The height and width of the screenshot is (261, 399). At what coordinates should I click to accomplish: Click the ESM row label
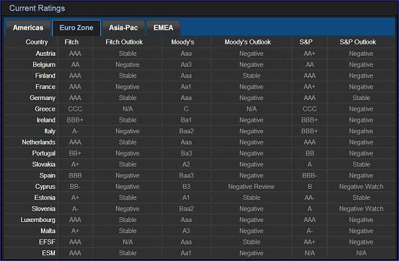(48, 253)
